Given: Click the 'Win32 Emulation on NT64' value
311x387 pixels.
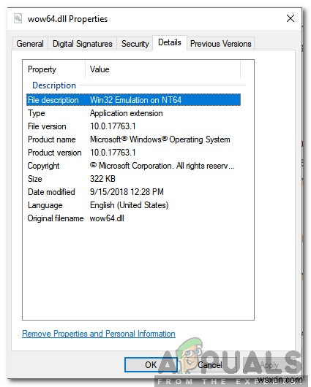Looking at the screenshot, I should pos(135,100).
